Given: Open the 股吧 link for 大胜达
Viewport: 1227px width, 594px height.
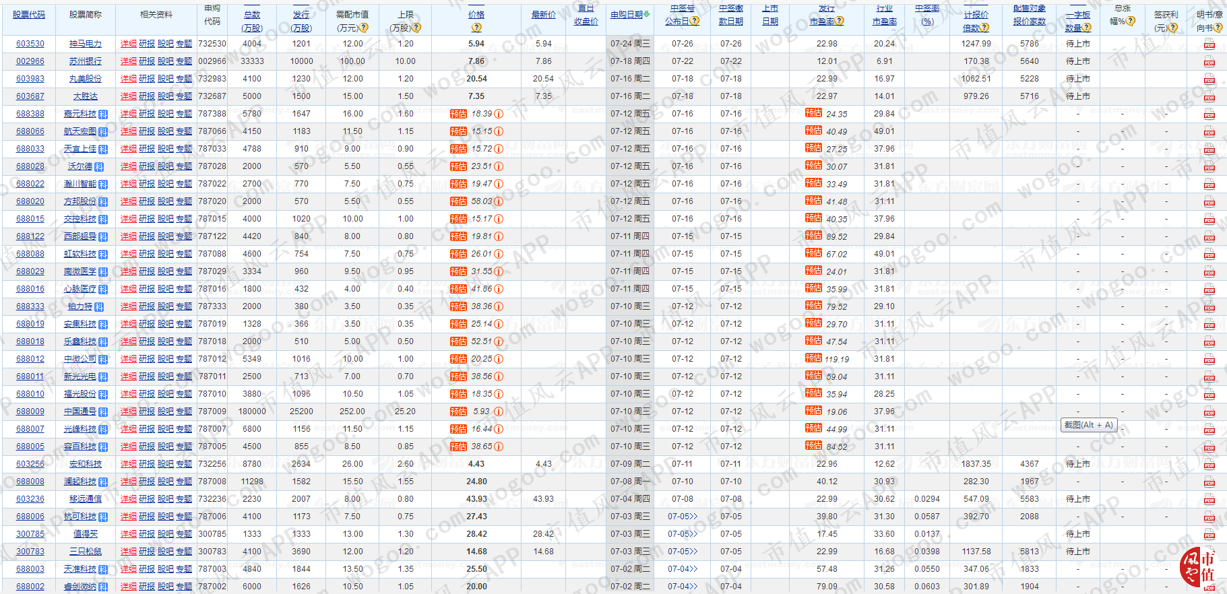Looking at the screenshot, I should click(166, 96).
